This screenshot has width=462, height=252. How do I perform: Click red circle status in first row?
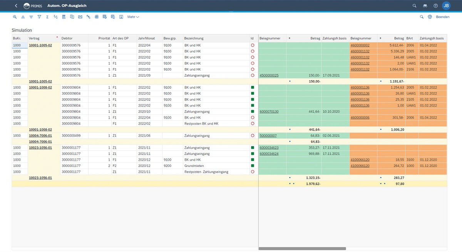253,45
